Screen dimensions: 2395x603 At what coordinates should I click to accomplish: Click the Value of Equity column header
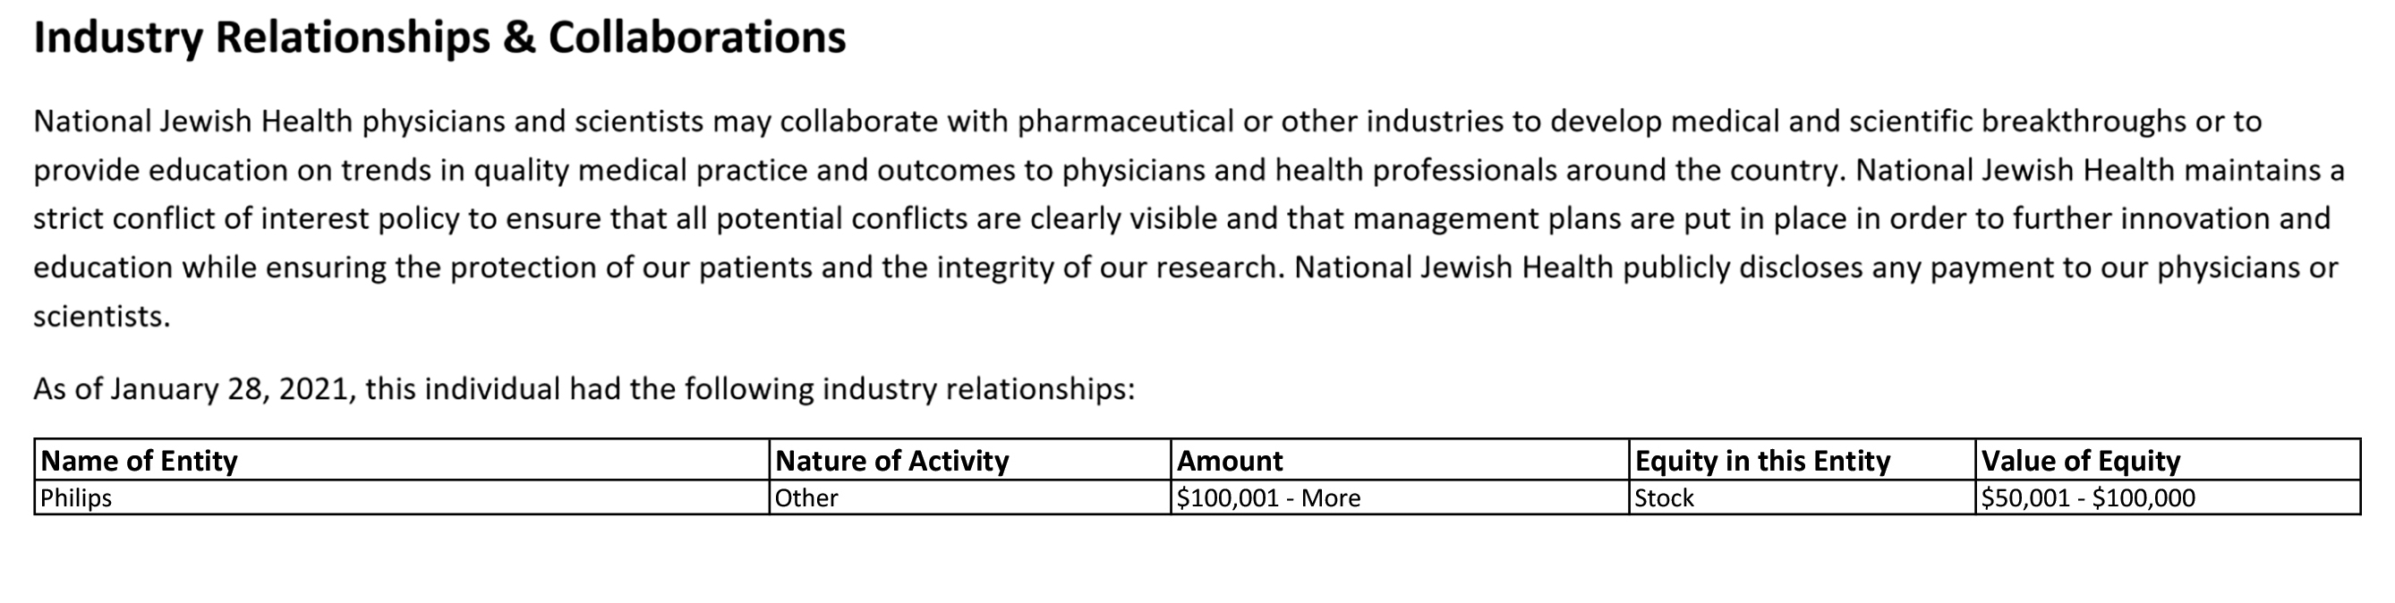2167,460
